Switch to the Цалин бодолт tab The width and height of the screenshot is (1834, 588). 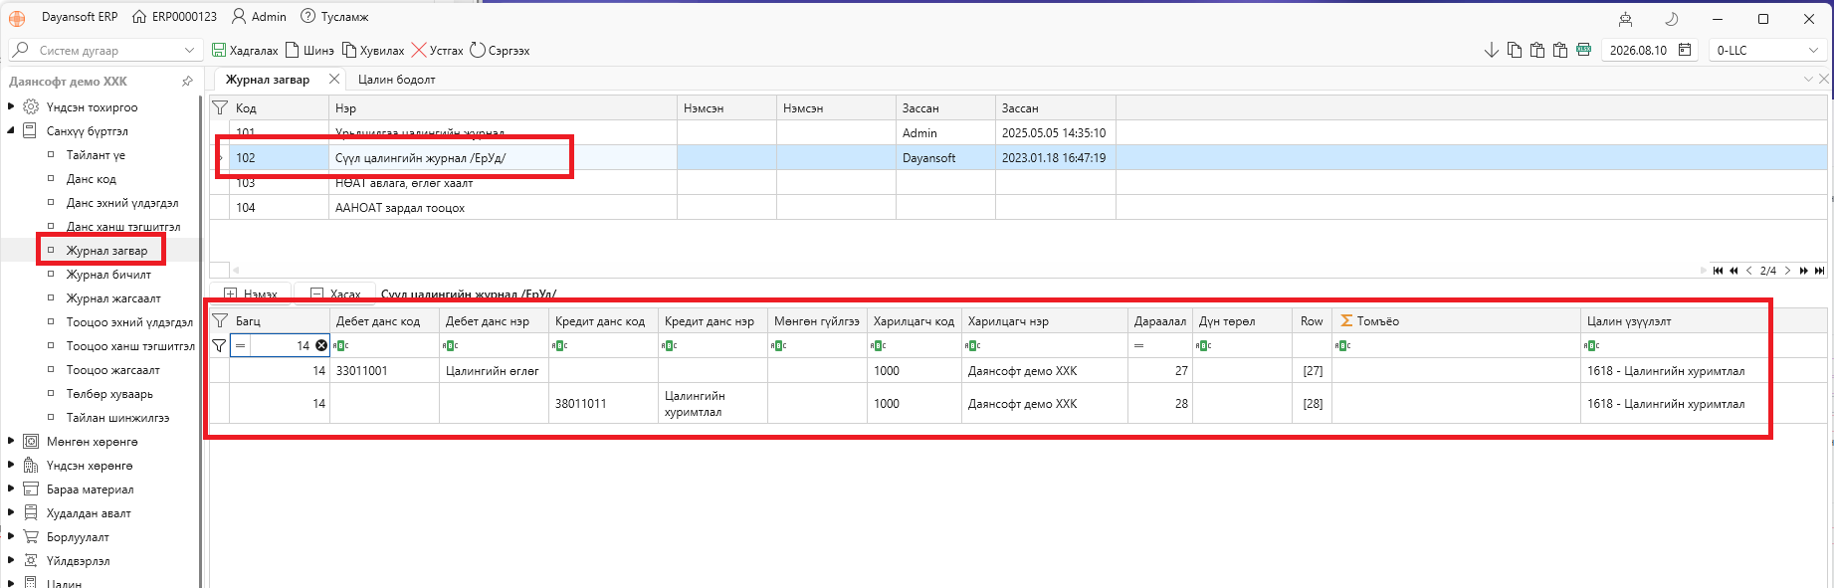396,80
